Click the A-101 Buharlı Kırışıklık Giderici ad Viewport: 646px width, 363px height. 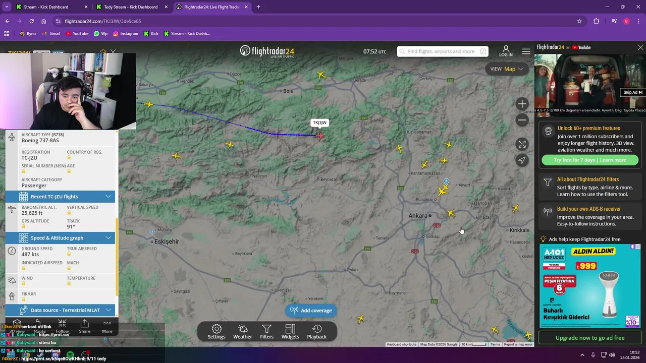point(590,286)
